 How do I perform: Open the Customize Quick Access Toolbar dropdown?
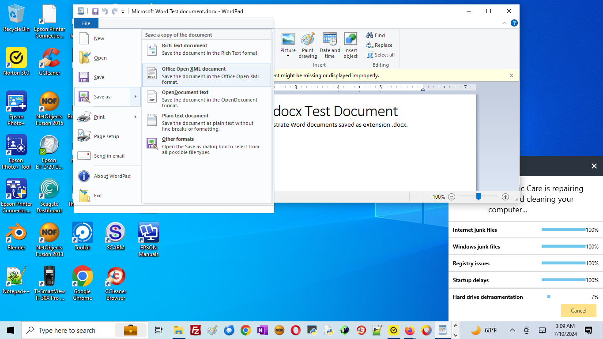tap(123, 11)
